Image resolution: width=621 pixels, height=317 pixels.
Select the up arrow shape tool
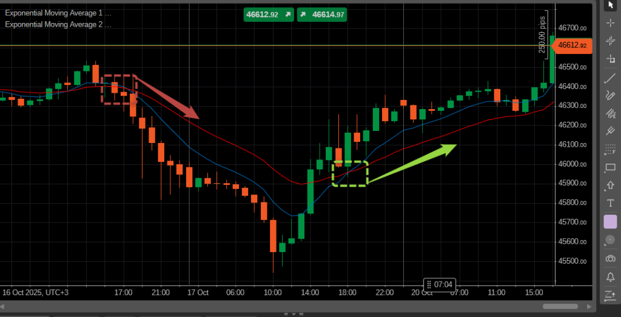(x=610, y=185)
